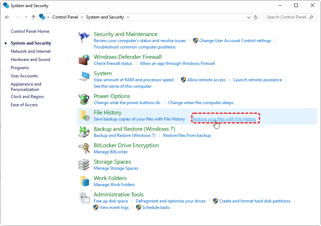Go up one level with up arrow
Image resolution: width=321 pixels, height=226 pixels.
click(x=33, y=17)
